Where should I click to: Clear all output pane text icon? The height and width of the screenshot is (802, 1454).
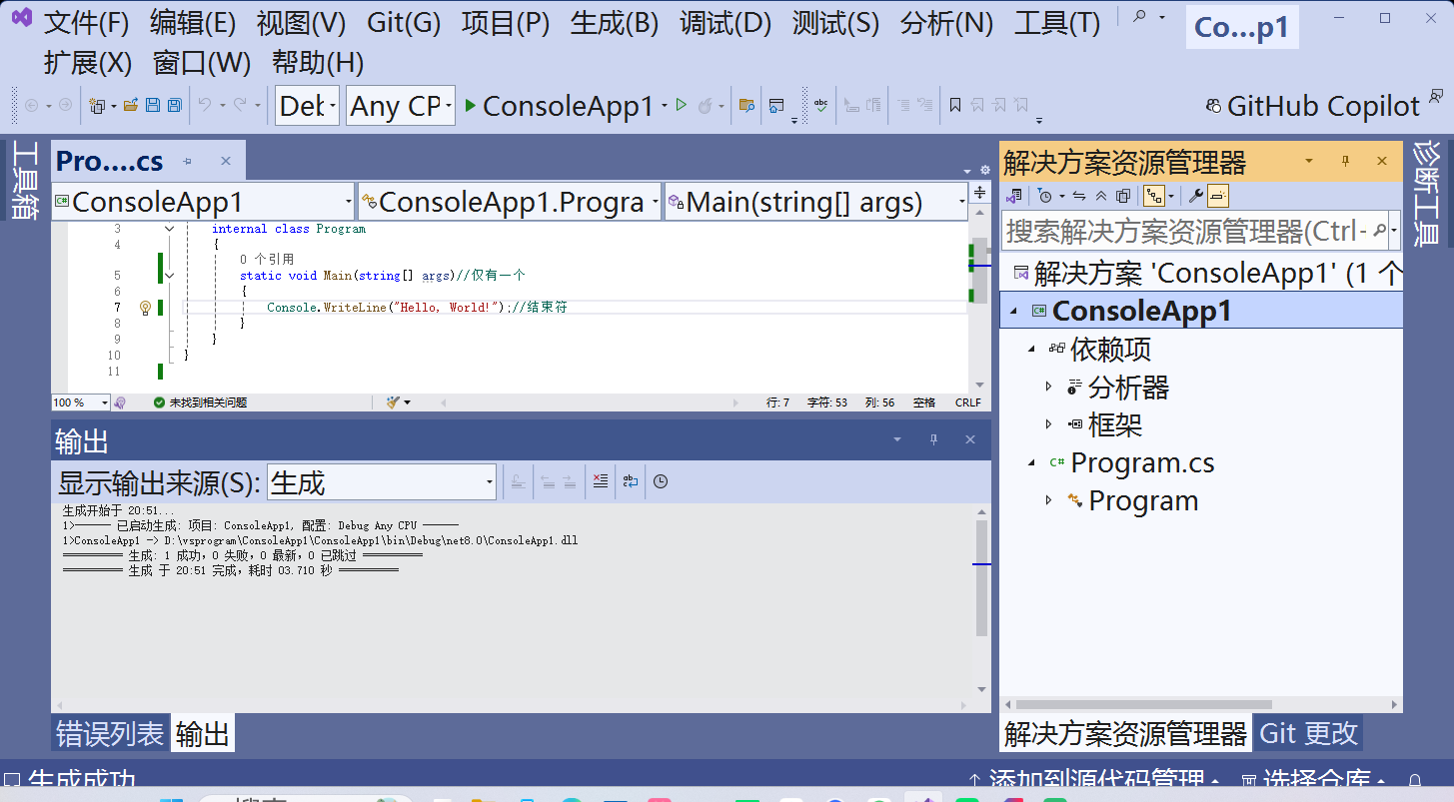pyautogui.click(x=600, y=481)
